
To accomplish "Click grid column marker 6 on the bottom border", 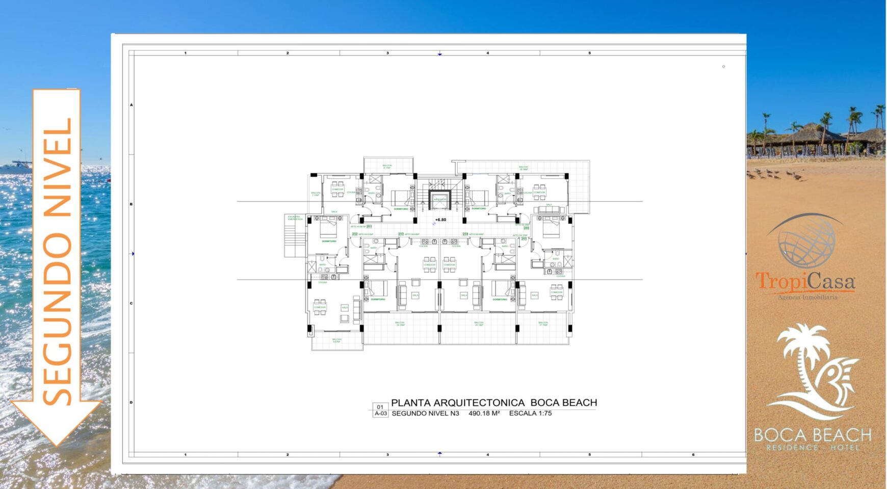I will click(x=693, y=454).
